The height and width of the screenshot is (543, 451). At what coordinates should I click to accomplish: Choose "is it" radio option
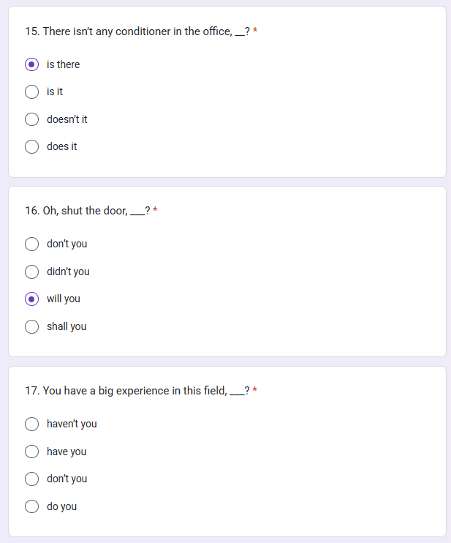click(32, 91)
